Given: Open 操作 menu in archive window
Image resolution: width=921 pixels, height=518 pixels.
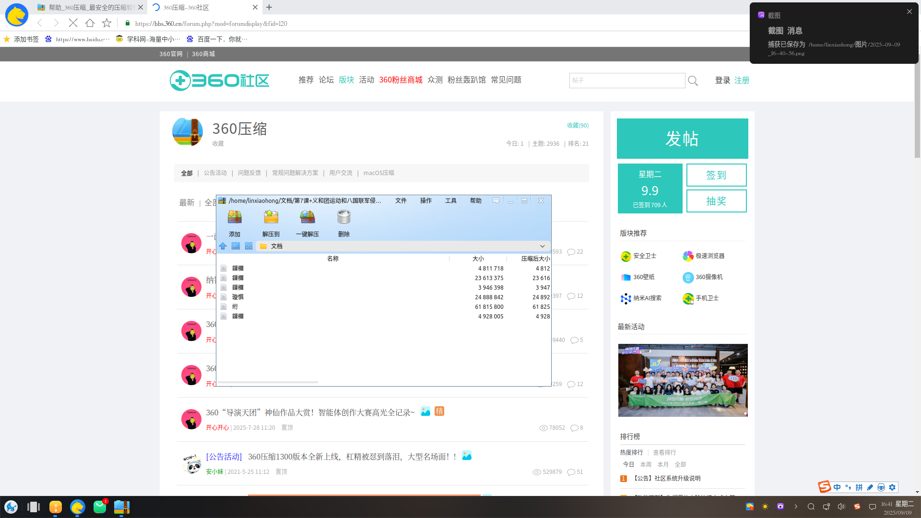Looking at the screenshot, I should click(426, 200).
